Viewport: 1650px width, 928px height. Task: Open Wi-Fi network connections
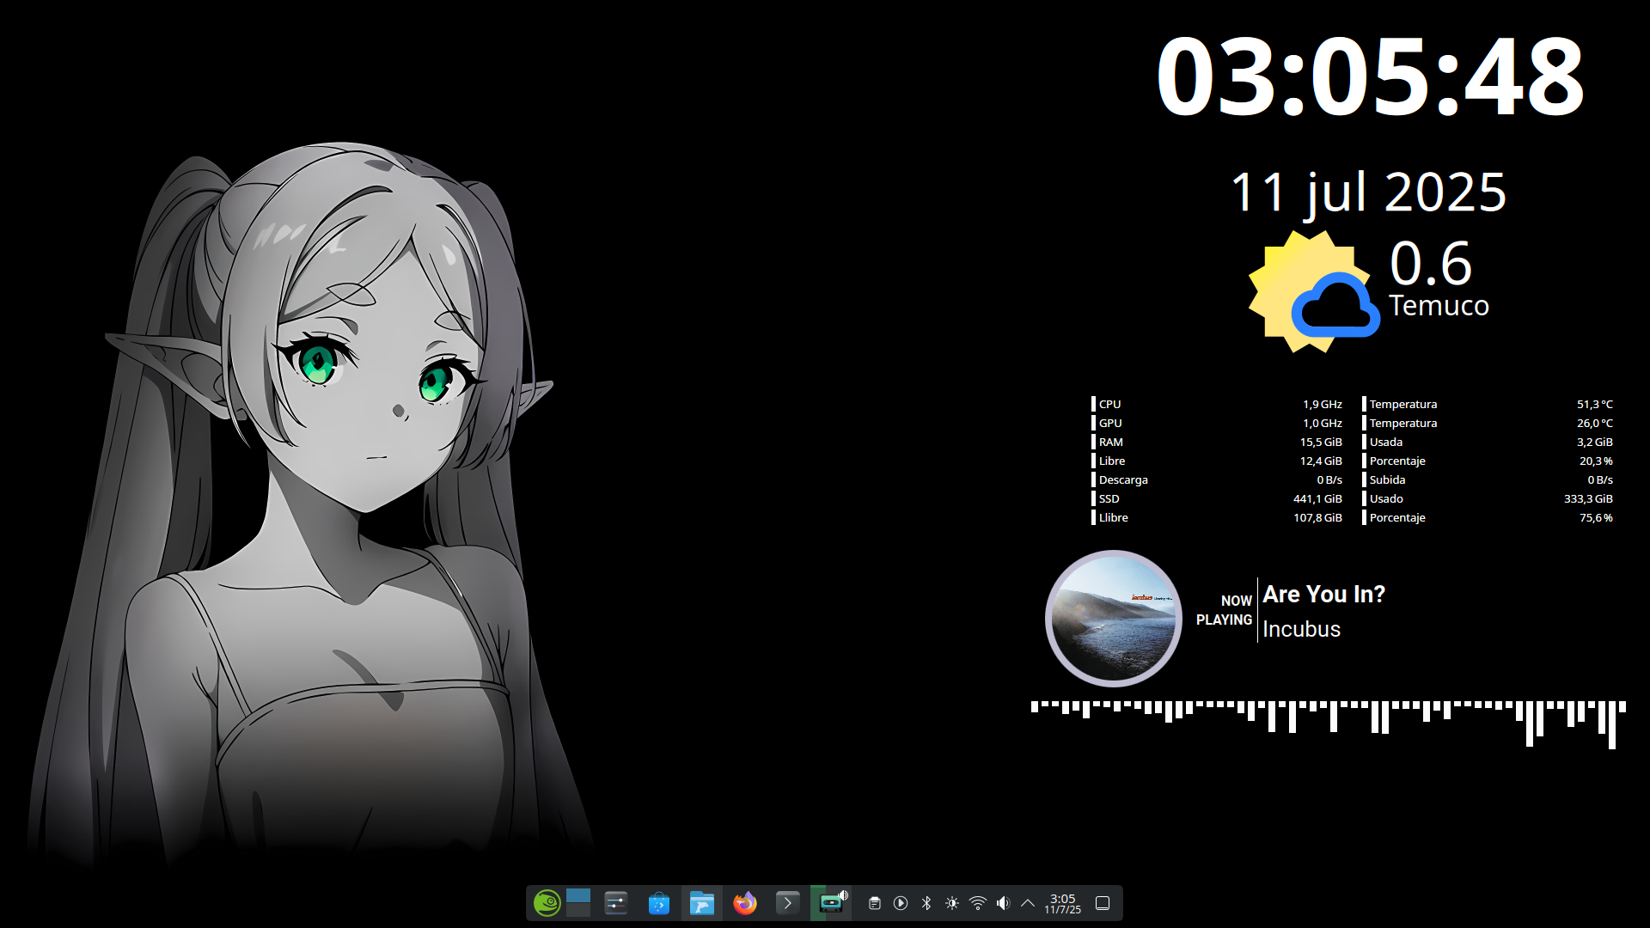(x=978, y=903)
